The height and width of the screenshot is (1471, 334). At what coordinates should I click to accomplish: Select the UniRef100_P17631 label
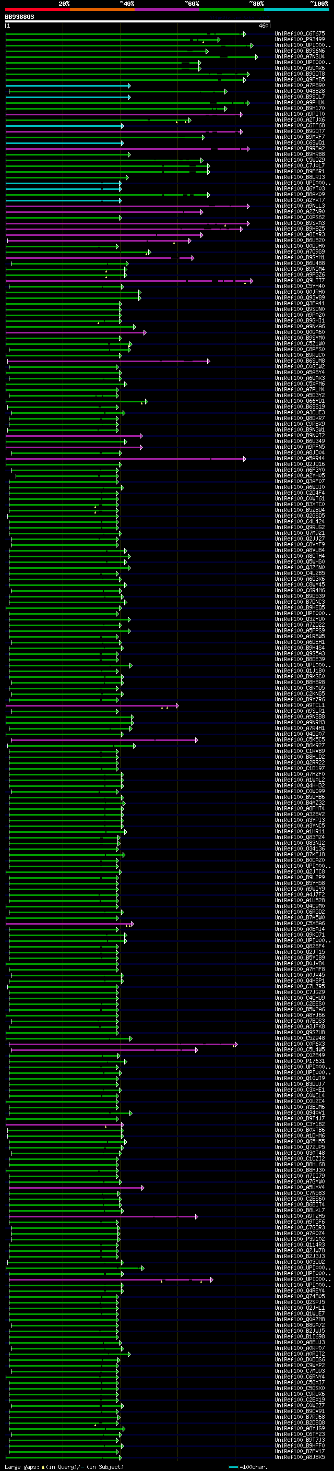pyautogui.click(x=300, y=1061)
